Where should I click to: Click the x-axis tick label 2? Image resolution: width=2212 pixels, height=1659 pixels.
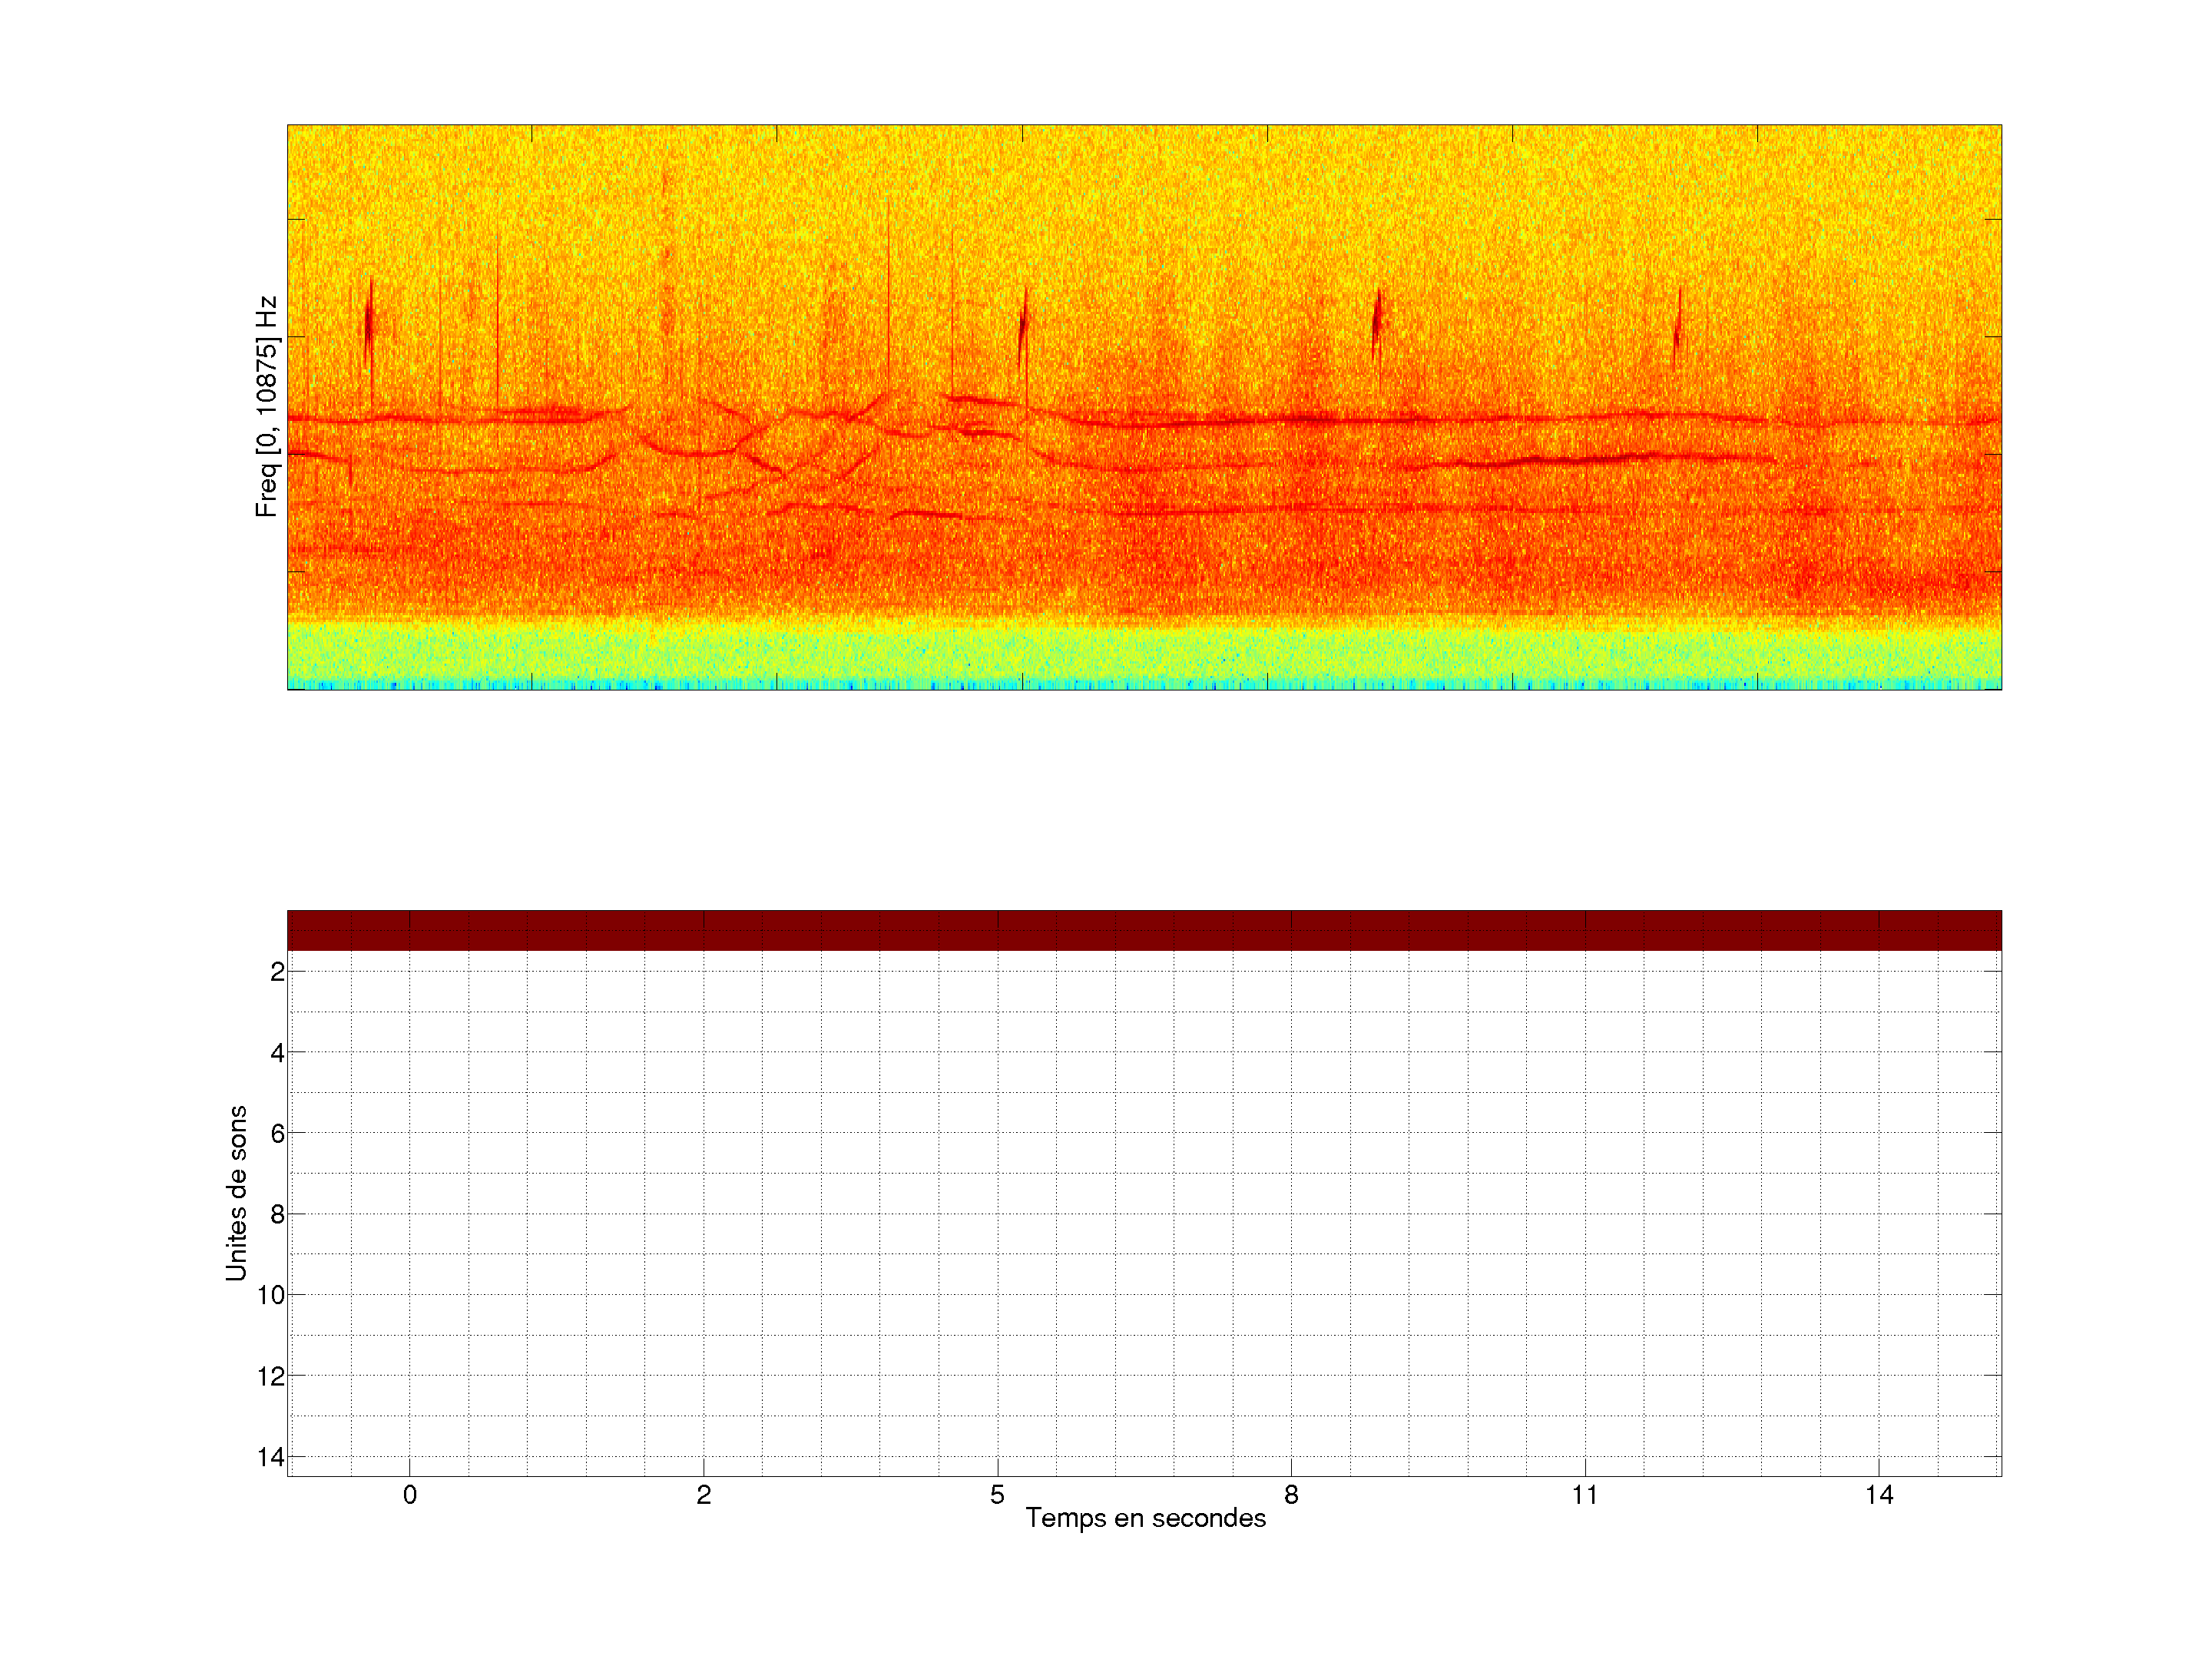pyautogui.click(x=704, y=1495)
